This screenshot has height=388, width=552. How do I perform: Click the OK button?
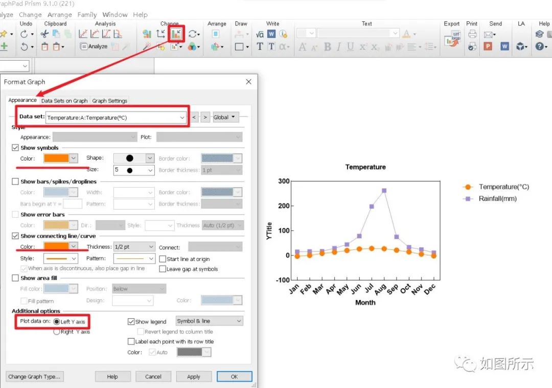(x=234, y=376)
